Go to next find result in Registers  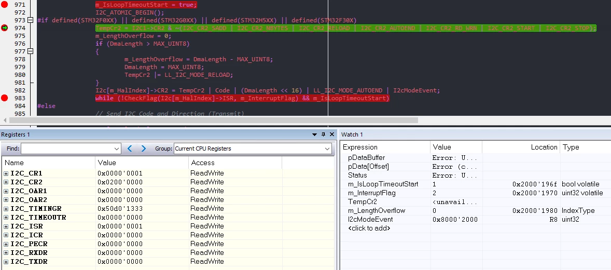[144, 148]
